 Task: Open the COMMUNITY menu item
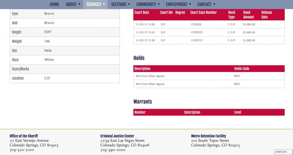[148, 4]
